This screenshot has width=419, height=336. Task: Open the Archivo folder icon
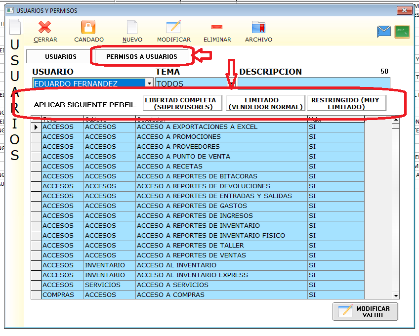tap(258, 27)
